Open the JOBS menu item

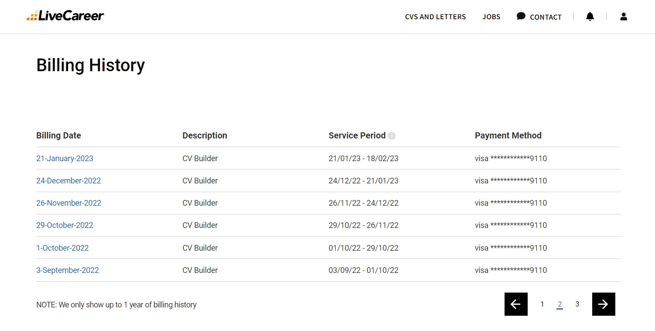(x=491, y=17)
